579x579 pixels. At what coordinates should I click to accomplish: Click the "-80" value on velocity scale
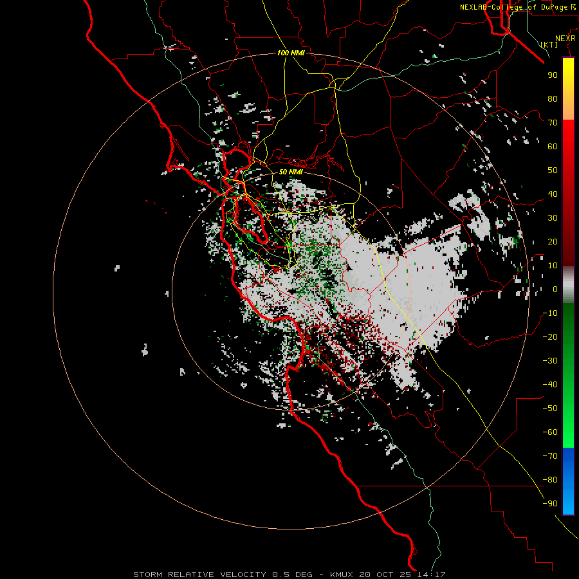550,480
